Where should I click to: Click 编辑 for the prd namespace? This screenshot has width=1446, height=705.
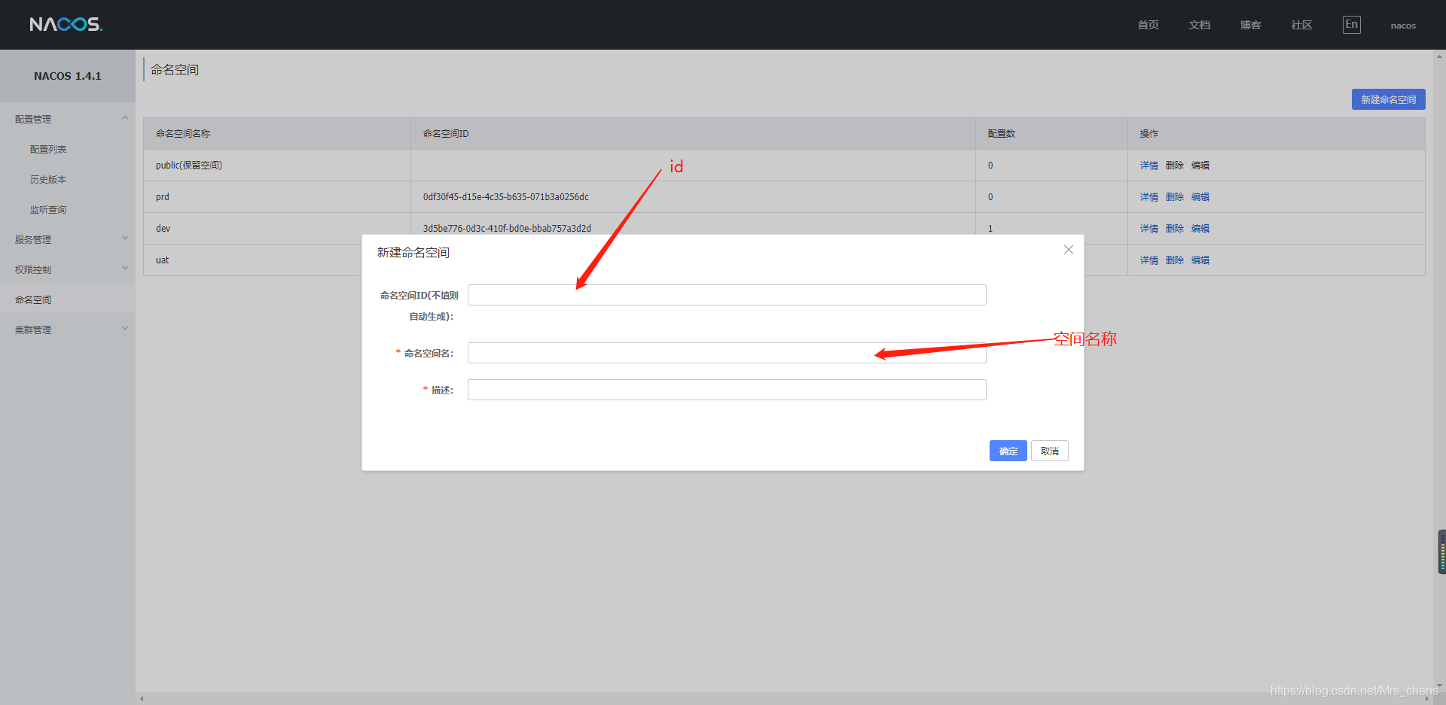(1200, 197)
